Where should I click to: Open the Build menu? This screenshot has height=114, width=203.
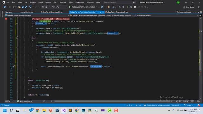coord(40,2)
